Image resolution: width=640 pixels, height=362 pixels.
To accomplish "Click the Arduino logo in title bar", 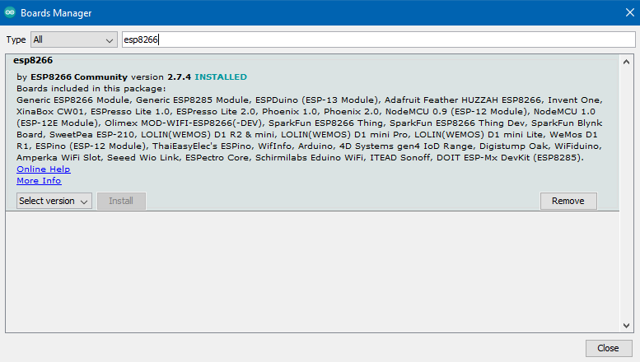I will [x=10, y=12].
